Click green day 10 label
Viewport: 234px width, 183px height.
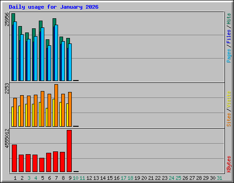[x=75, y=178]
